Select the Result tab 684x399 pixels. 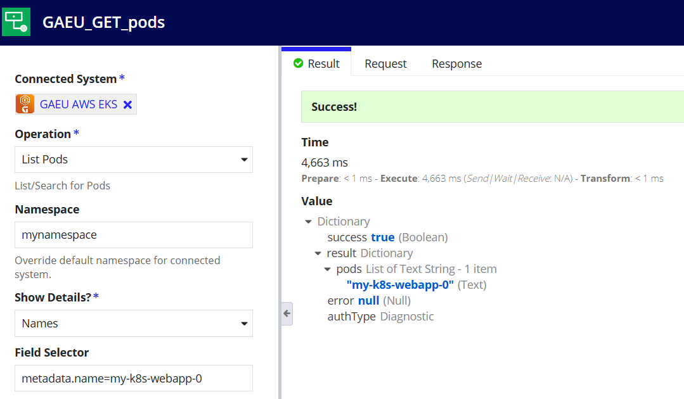(x=316, y=63)
